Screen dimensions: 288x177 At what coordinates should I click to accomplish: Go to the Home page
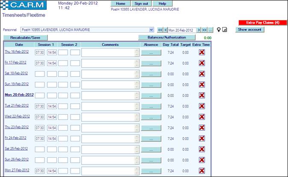[x=120, y=3]
